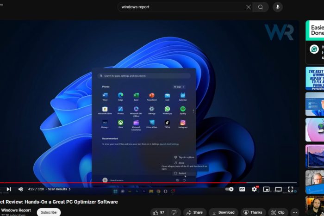Click 'Launch Start Settings' link in the video
This screenshot has width=324, height=216.
(169, 144)
